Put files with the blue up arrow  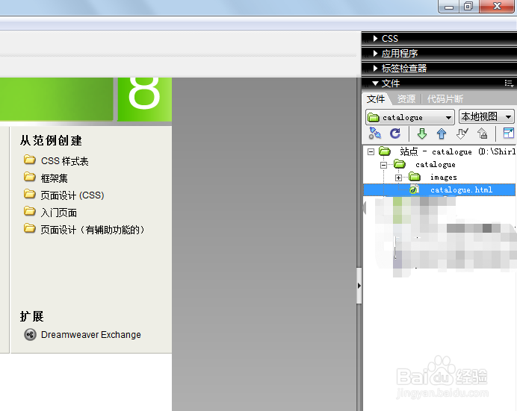coord(442,134)
